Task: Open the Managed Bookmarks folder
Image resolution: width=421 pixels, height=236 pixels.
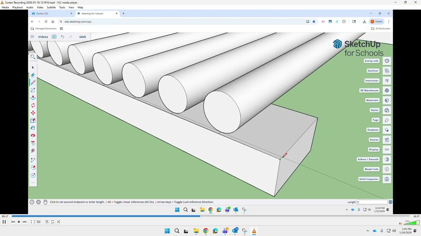Action: pyautogui.click(x=43, y=29)
